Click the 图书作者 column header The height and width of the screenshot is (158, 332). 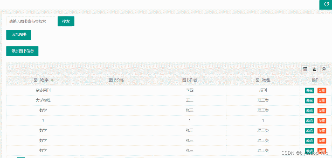[190, 80]
